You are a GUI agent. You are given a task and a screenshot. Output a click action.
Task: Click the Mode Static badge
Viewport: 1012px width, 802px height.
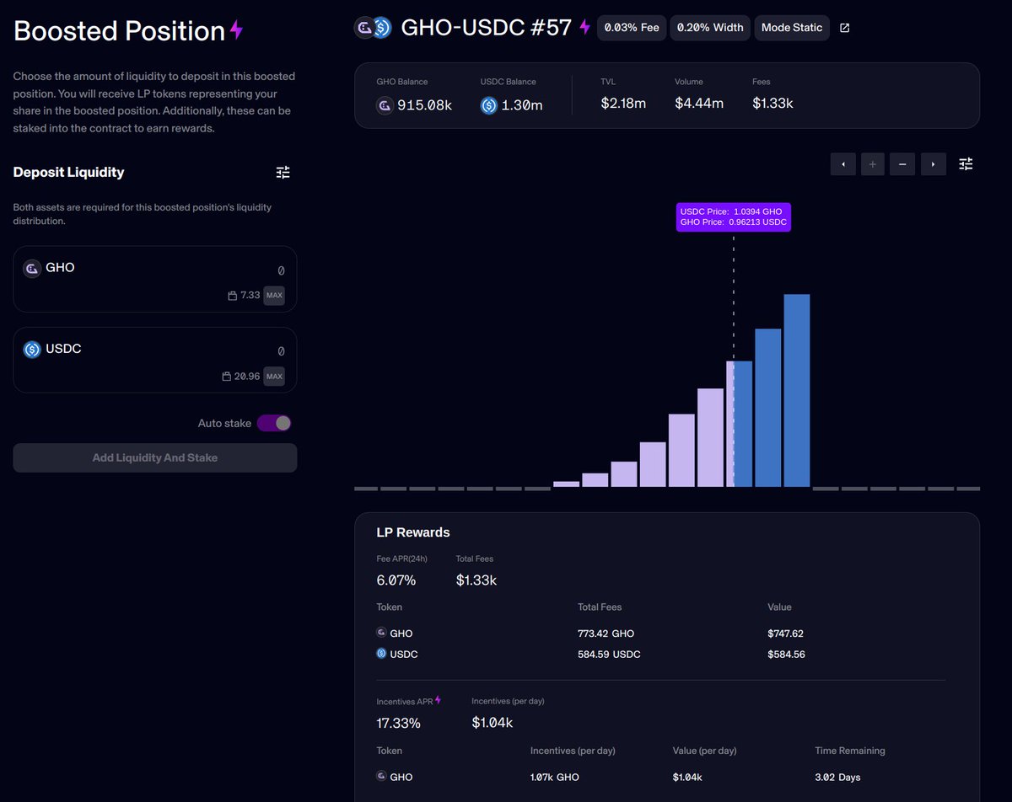coord(791,27)
